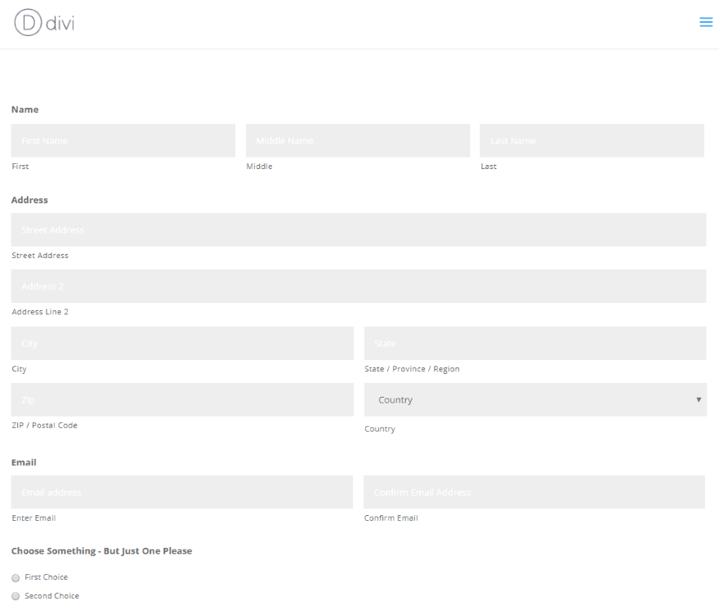This screenshot has width=719, height=605.
Task: Click the First Name input field
Action: coord(123,140)
